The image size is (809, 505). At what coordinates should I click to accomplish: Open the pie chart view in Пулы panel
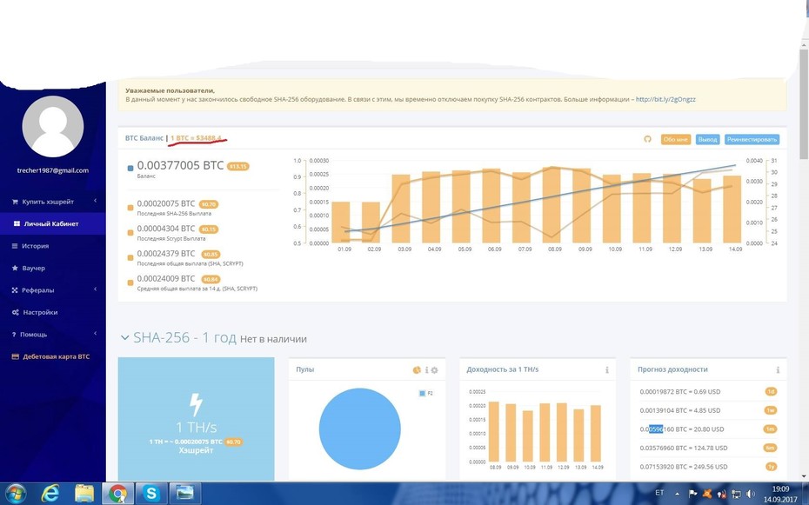(x=417, y=370)
